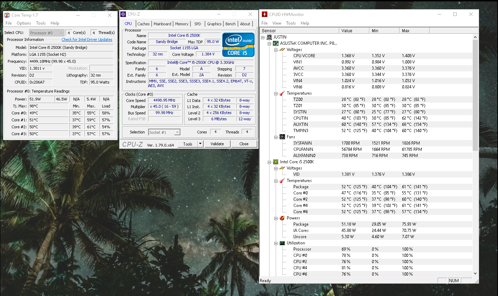Viewport: 498px width, 296px height.
Task: Click the chip icon beside Intel Core i5 2500K
Action: (276, 162)
